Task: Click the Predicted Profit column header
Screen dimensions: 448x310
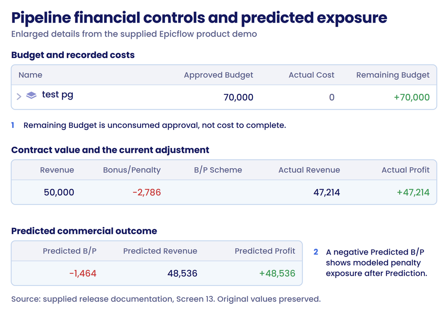Action: [x=265, y=251]
